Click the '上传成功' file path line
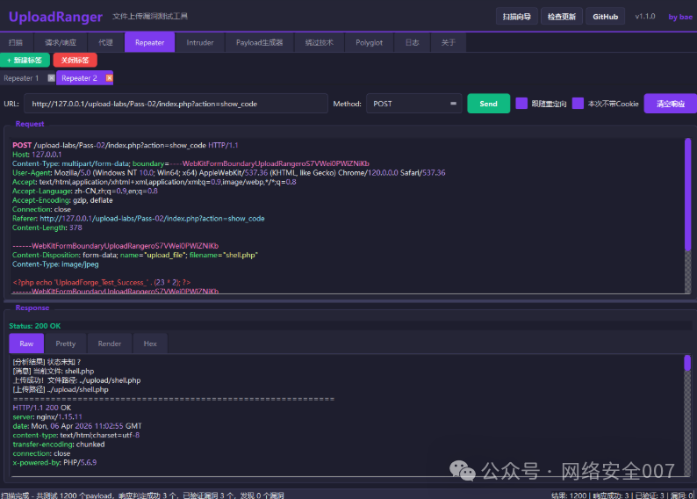 pyautogui.click(x=77, y=380)
